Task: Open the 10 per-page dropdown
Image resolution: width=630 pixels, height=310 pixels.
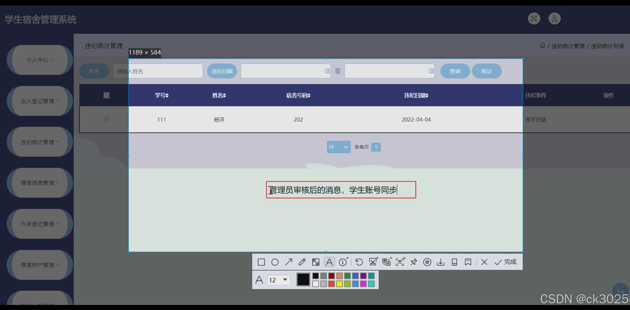Action: coord(339,147)
